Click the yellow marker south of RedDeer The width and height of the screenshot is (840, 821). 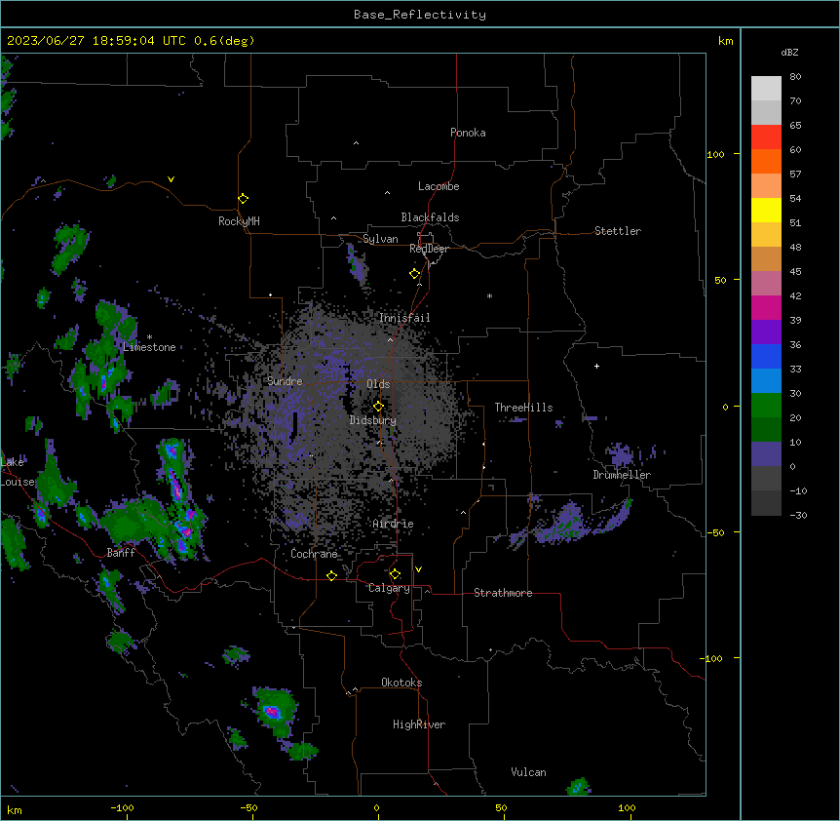pos(414,274)
